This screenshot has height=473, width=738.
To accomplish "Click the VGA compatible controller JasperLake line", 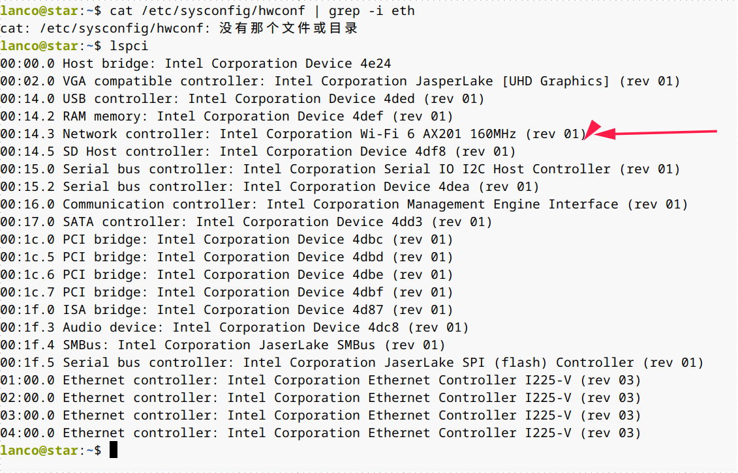I will pyautogui.click(x=340, y=81).
